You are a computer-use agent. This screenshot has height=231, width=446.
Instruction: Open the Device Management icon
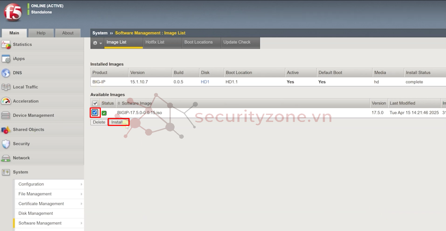pos(6,115)
